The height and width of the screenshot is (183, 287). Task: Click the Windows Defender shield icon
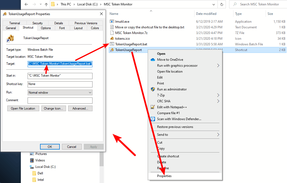(153, 119)
